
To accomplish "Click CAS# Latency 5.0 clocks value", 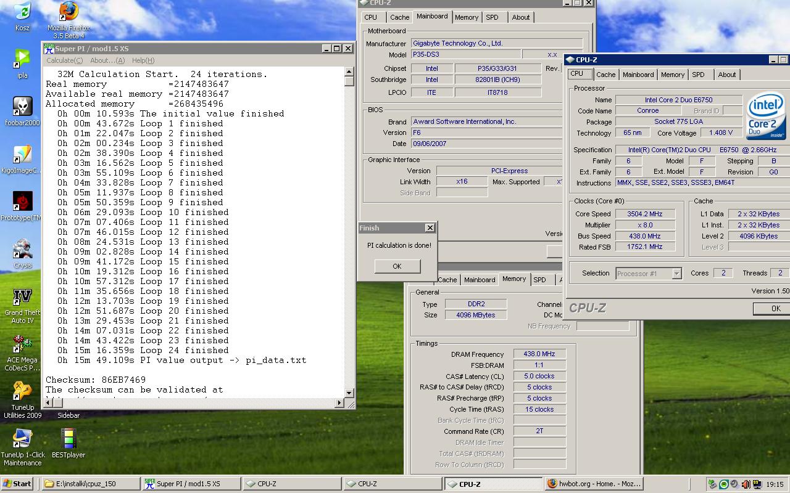I will click(539, 377).
